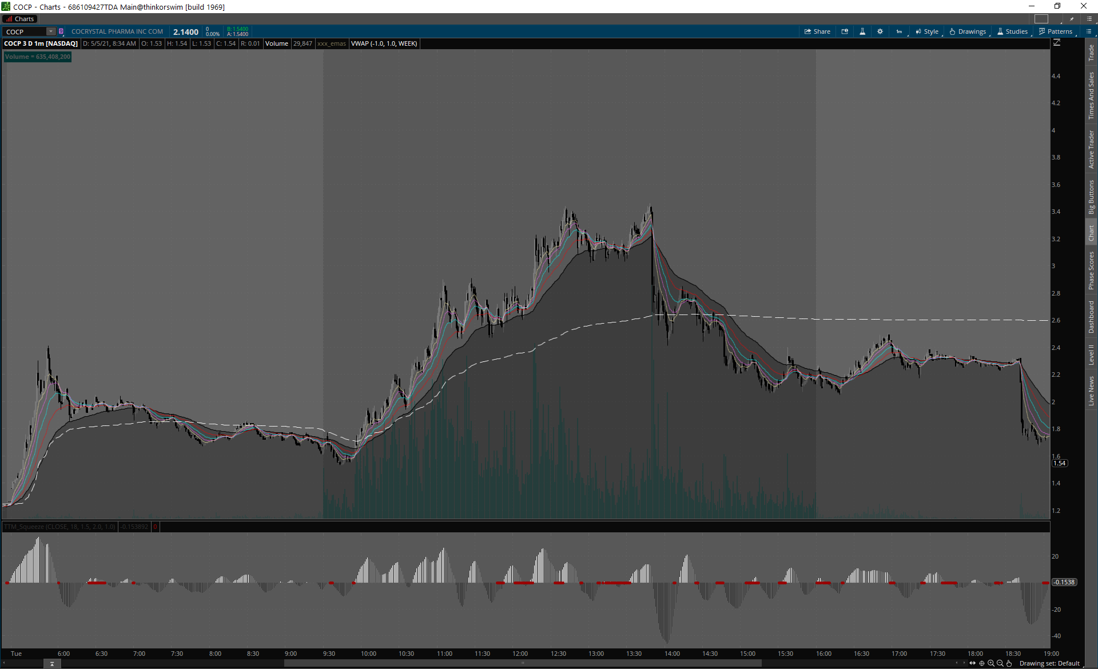Expand the Style dropdown menu
The image size is (1098, 669).
pyautogui.click(x=927, y=31)
